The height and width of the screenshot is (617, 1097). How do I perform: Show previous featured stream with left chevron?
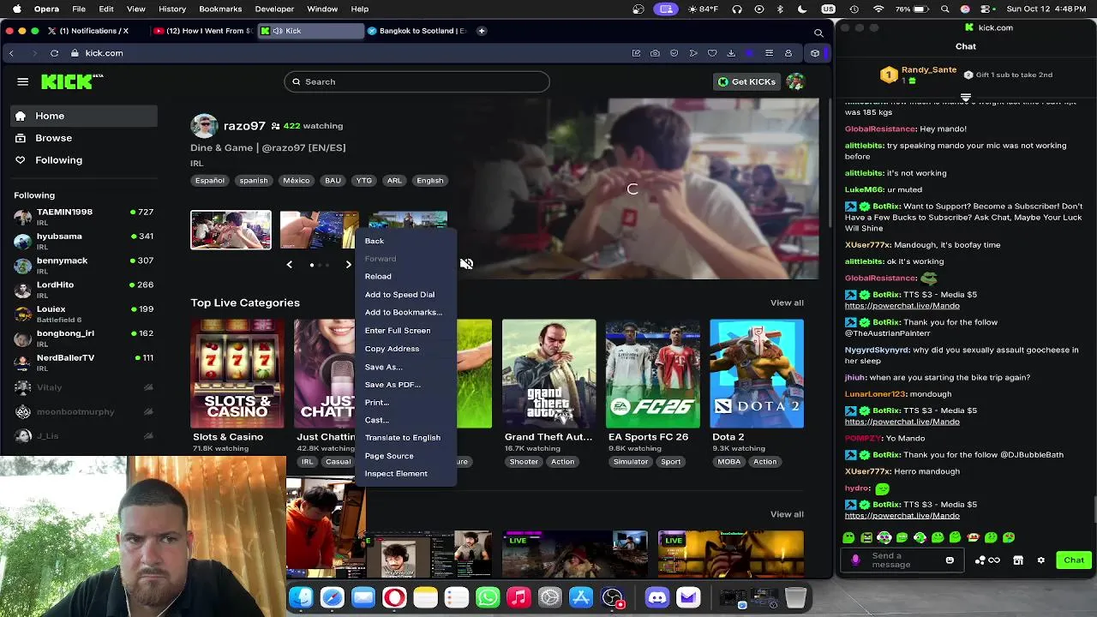pyautogui.click(x=289, y=265)
